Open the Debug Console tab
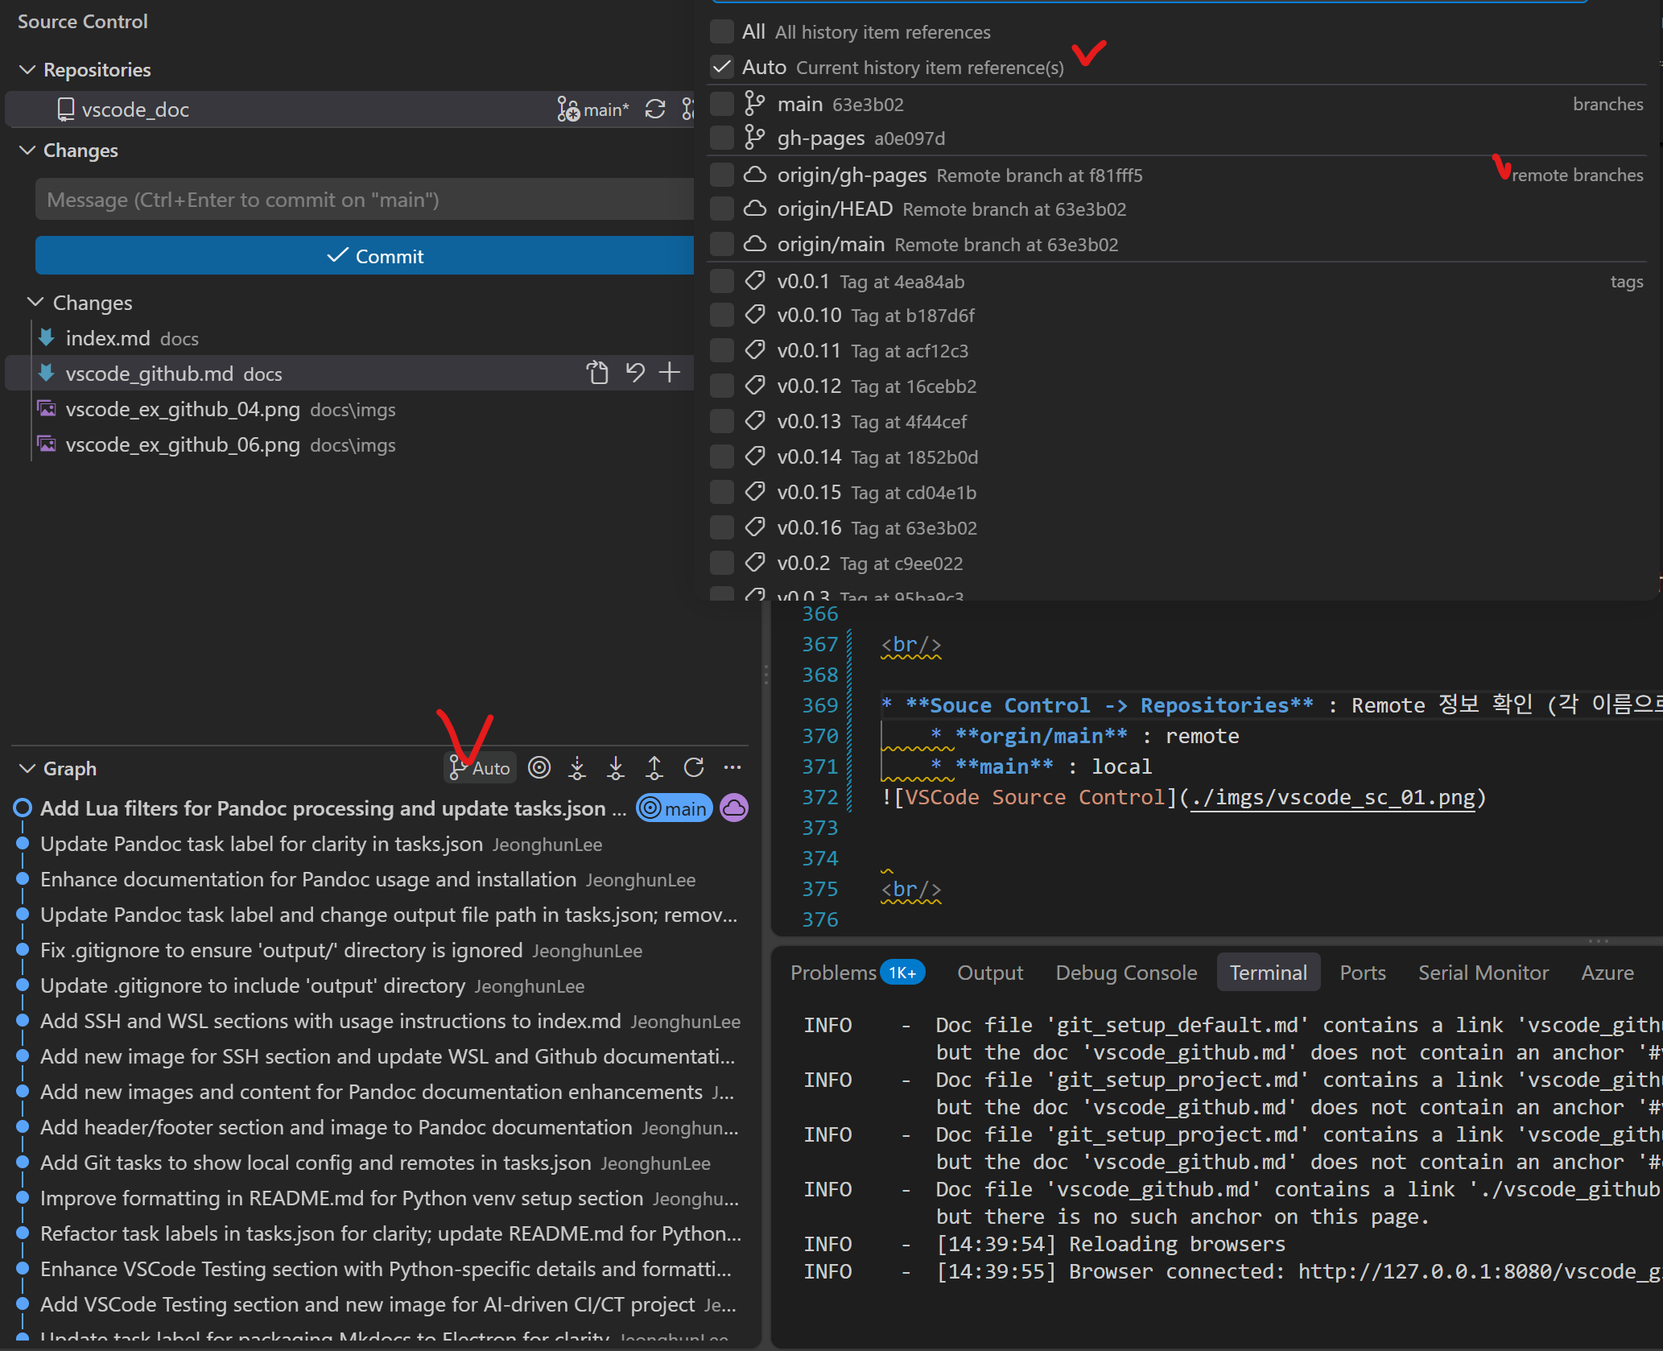1663x1351 pixels. [1126, 973]
